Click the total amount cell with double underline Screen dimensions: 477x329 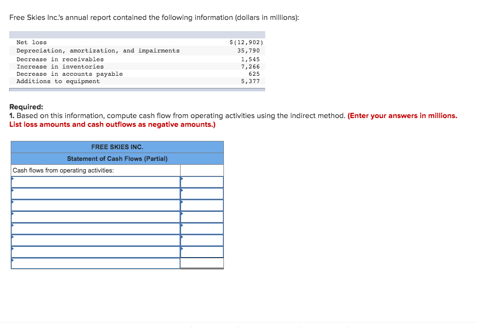[x=202, y=263]
